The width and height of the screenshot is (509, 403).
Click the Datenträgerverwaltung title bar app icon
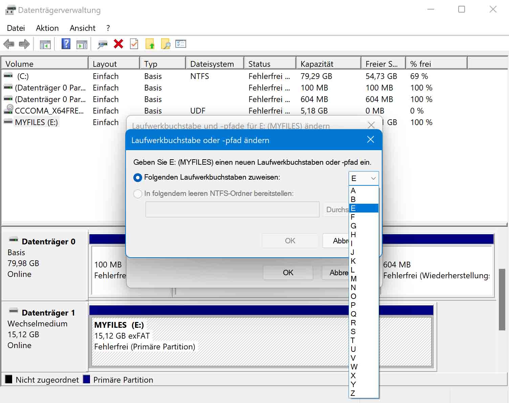pos(10,10)
